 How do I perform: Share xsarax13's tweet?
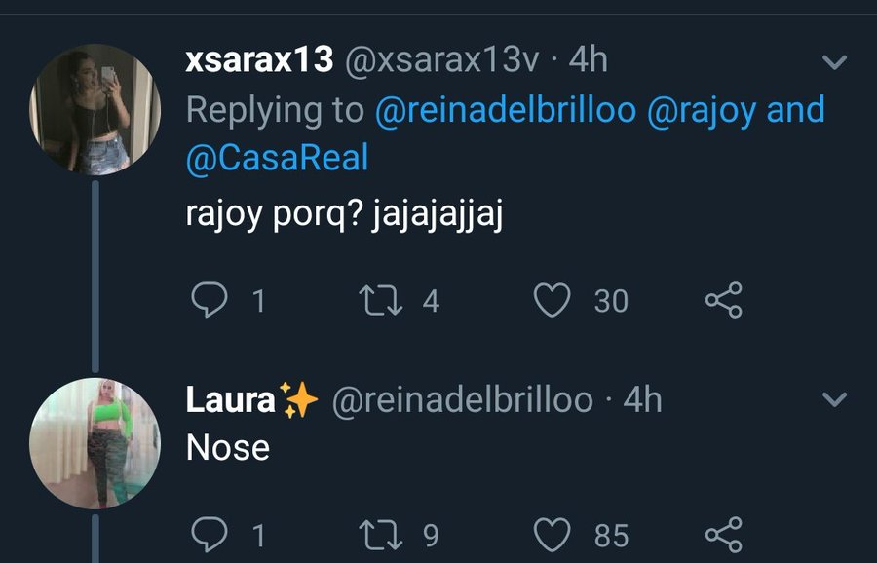pyautogui.click(x=724, y=300)
